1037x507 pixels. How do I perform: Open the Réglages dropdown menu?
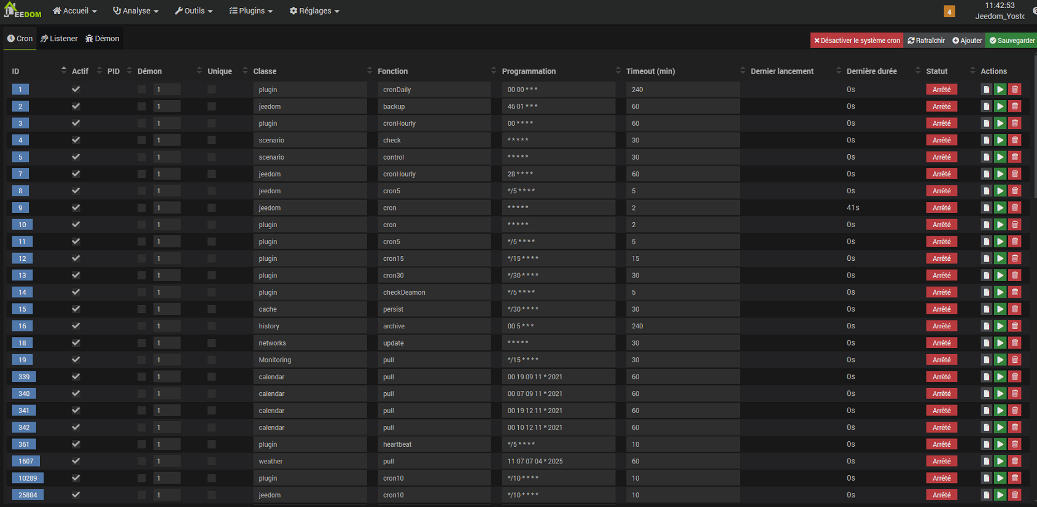(314, 11)
